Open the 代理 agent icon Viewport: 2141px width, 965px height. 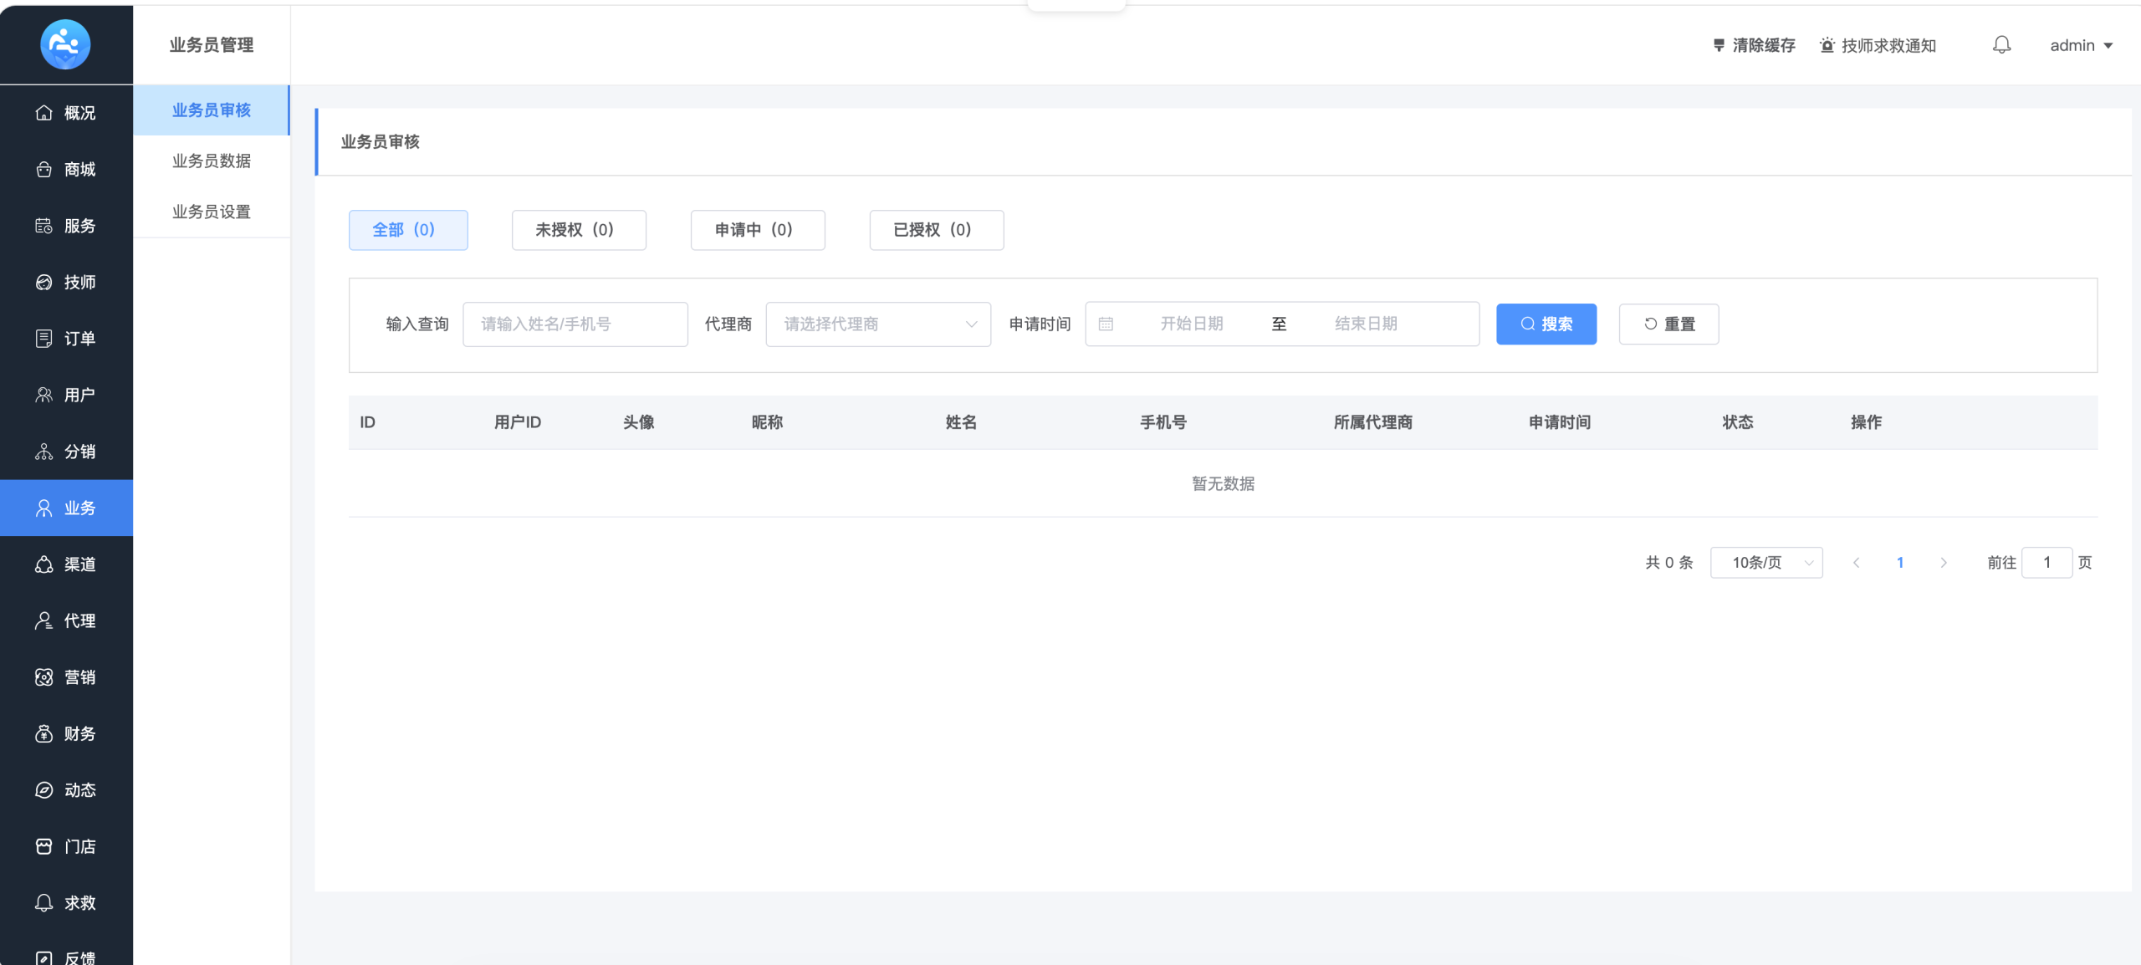[x=44, y=620]
